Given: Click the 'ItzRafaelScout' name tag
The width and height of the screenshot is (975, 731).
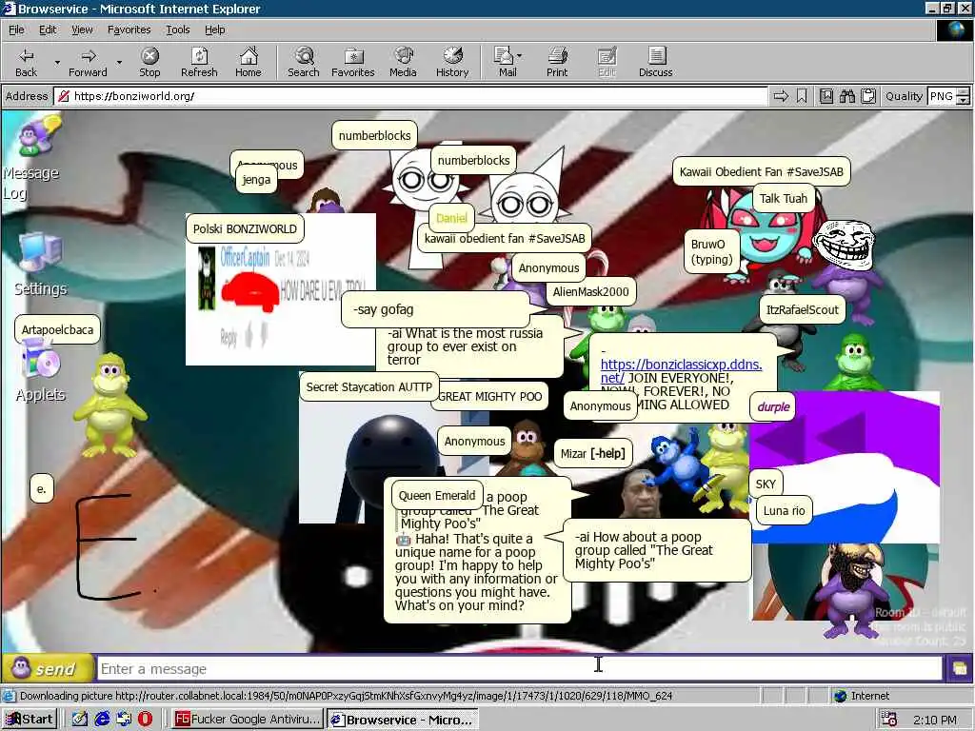Looking at the screenshot, I should tap(802, 309).
